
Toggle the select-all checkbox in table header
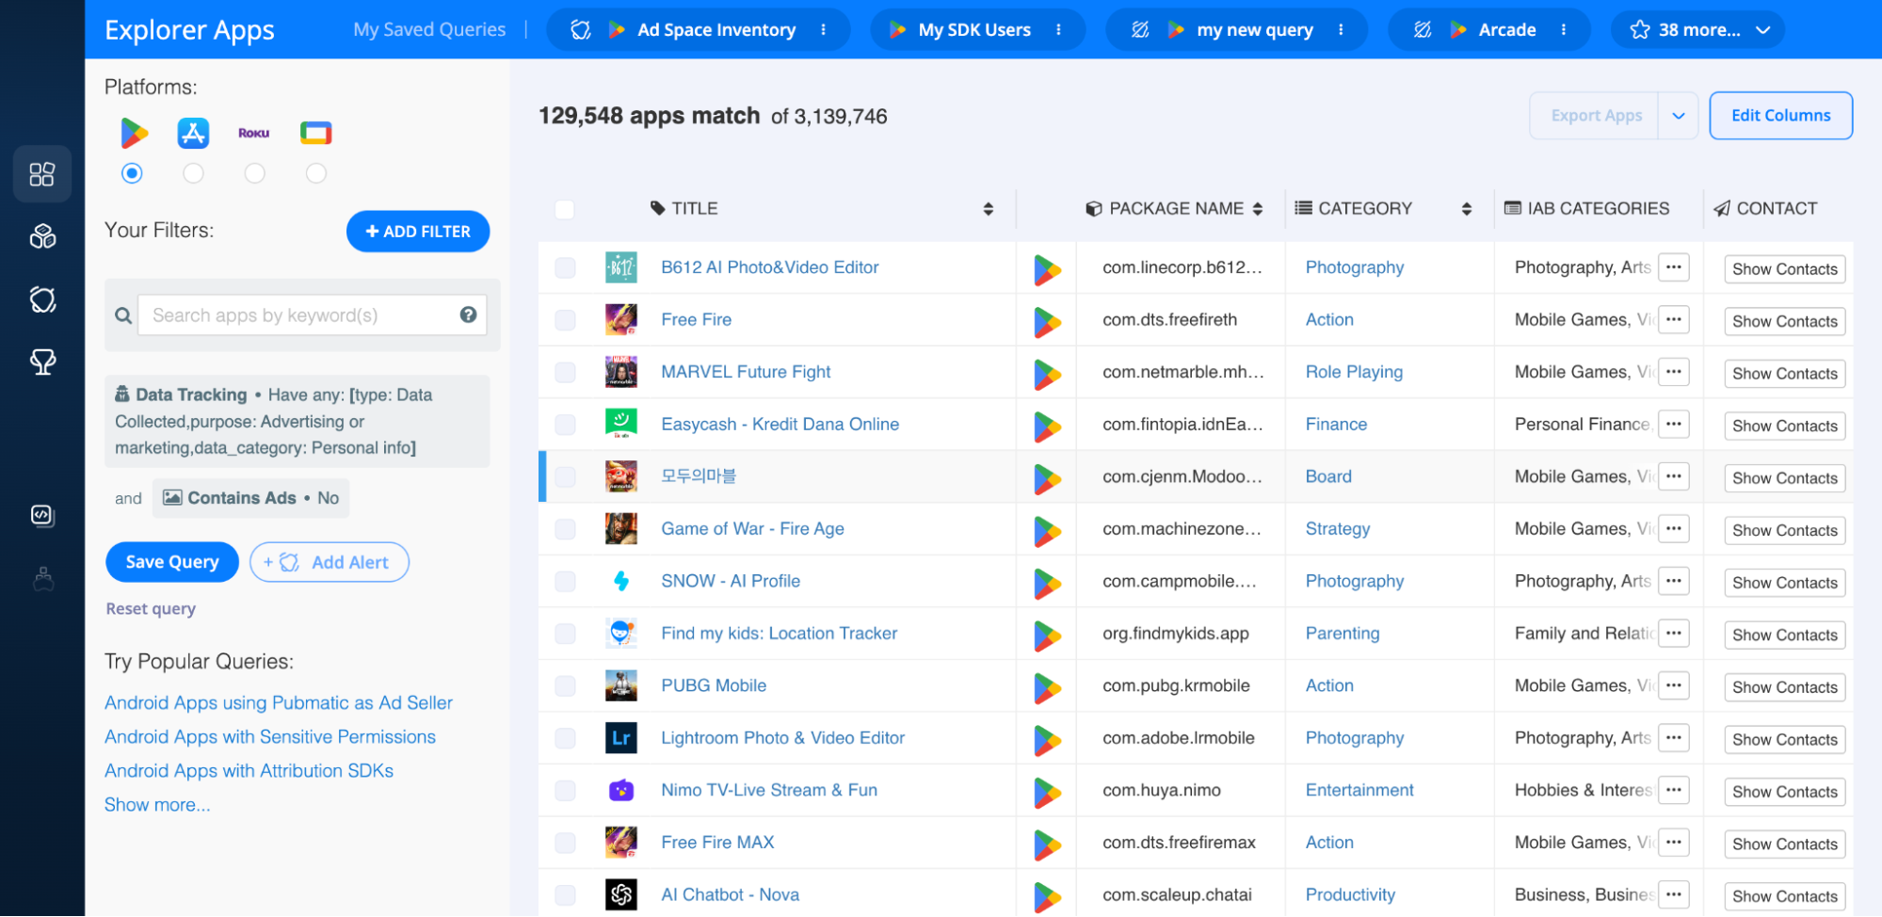coord(565,209)
